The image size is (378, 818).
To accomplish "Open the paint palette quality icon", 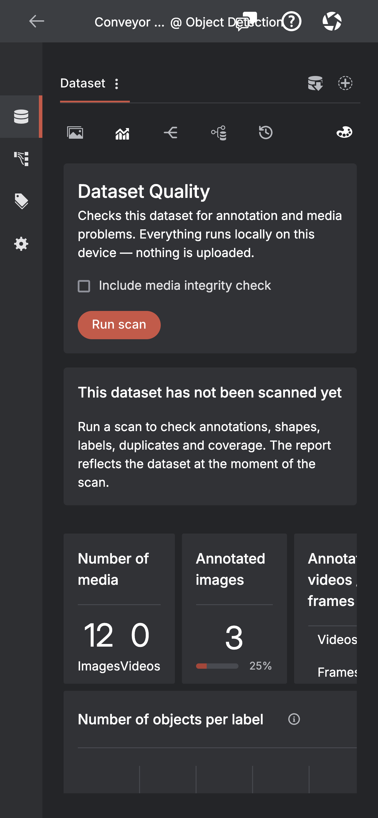I will 344,133.
